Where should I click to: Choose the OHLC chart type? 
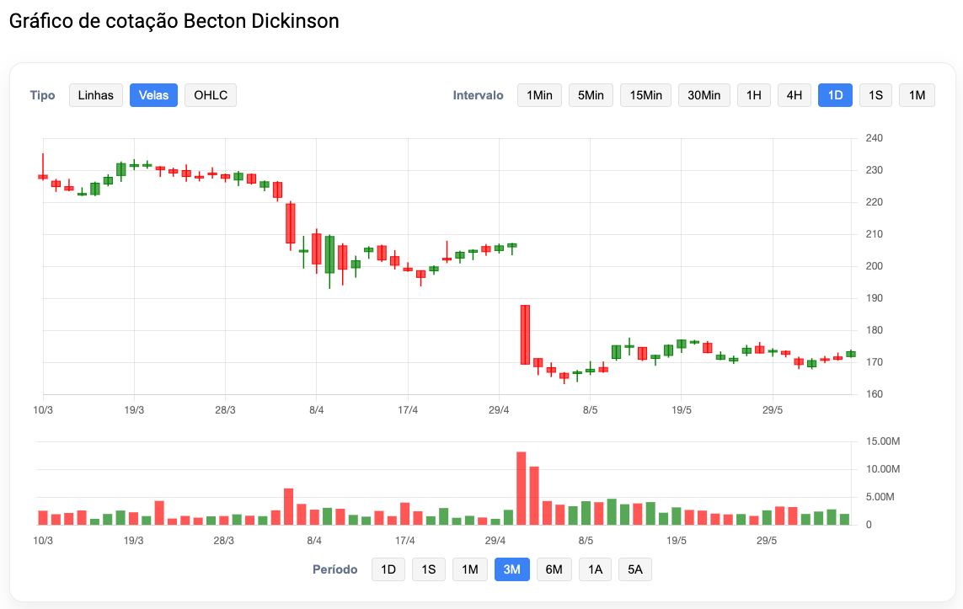[211, 95]
